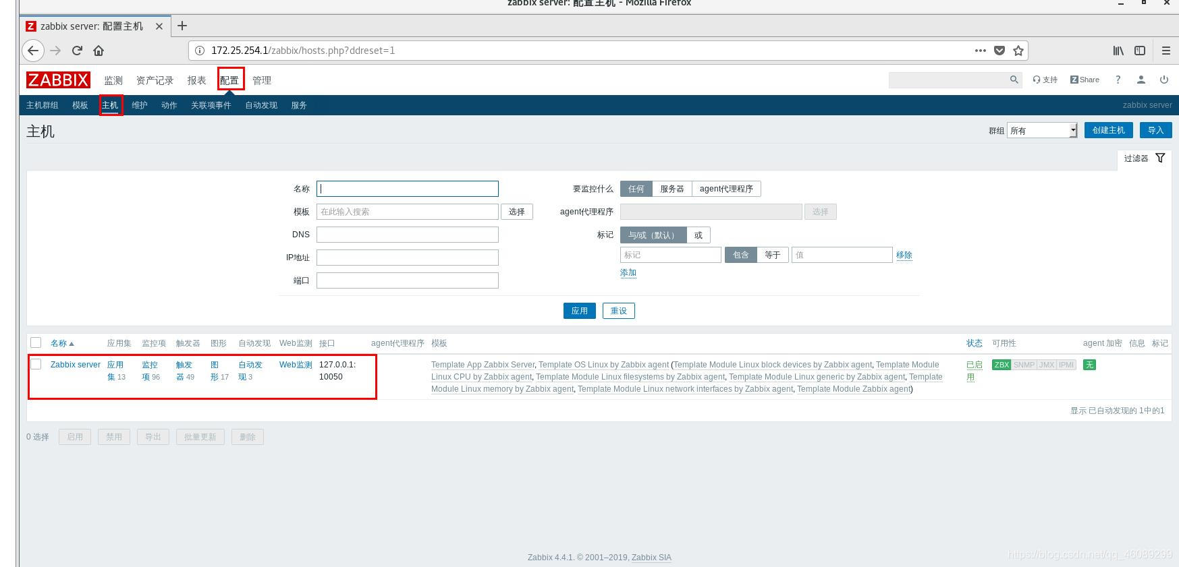Click 创建主机 button
The image size is (1179, 567).
point(1108,130)
